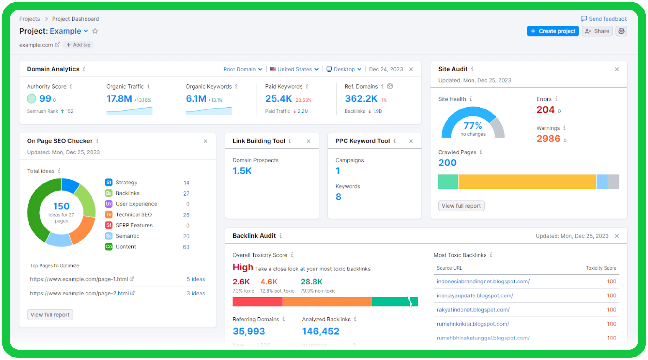Show Referring Domains info tooltip

pyautogui.click(x=284, y=319)
